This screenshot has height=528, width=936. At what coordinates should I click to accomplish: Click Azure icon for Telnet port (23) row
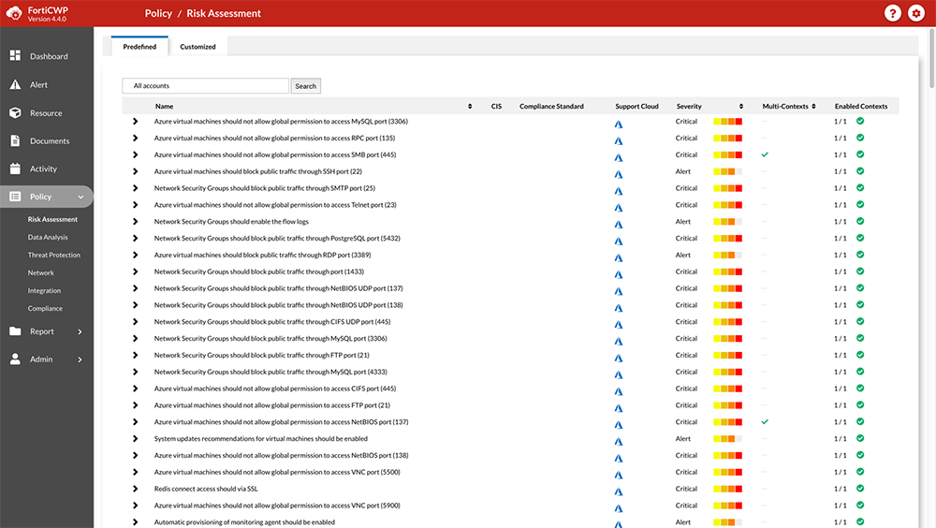(619, 208)
